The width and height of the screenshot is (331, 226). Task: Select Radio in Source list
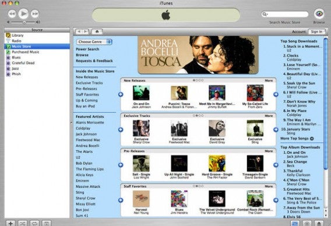click(x=16, y=41)
